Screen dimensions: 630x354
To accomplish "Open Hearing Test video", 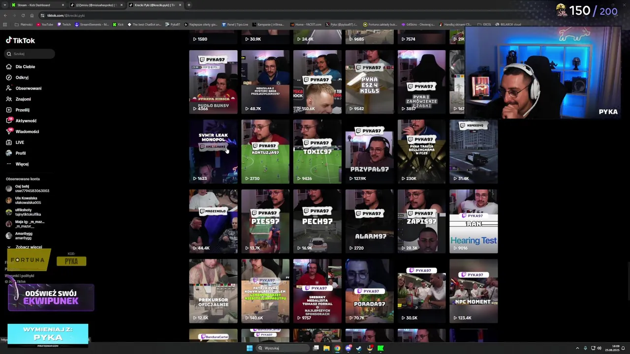I will (473, 221).
